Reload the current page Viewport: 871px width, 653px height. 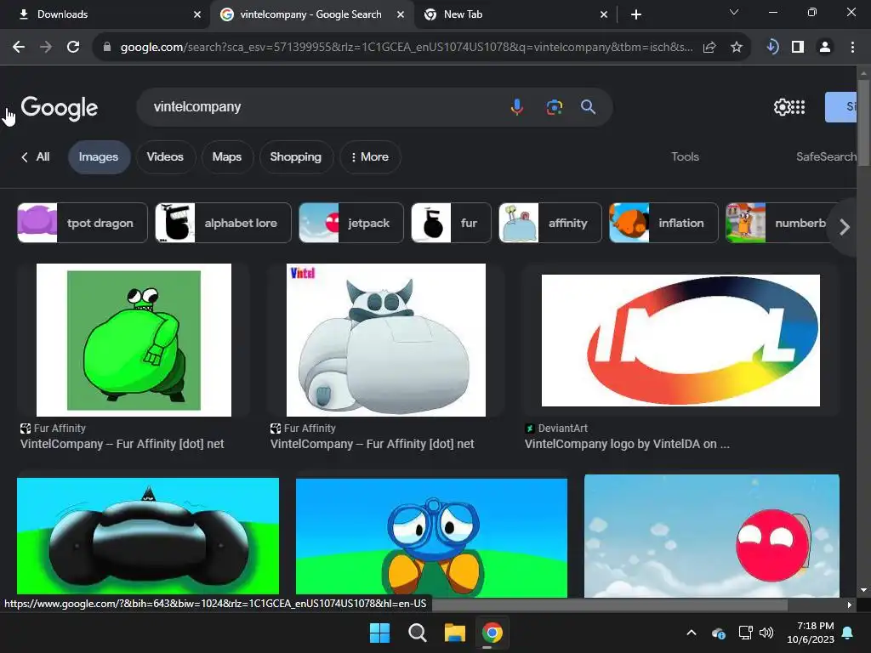click(73, 48)
